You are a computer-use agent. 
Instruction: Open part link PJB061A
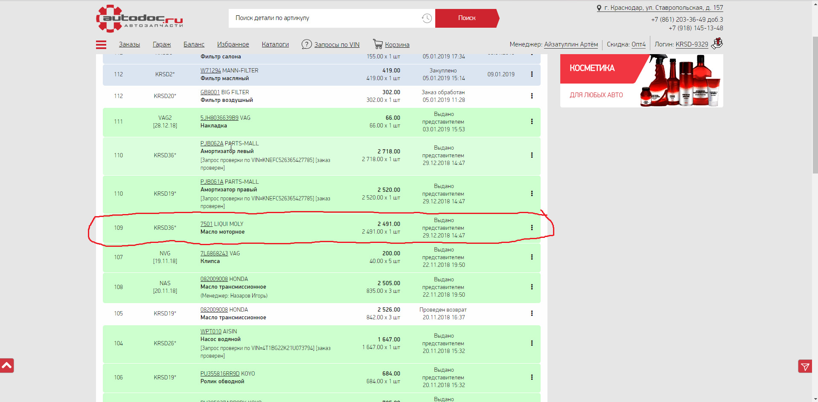coord(212,182)
